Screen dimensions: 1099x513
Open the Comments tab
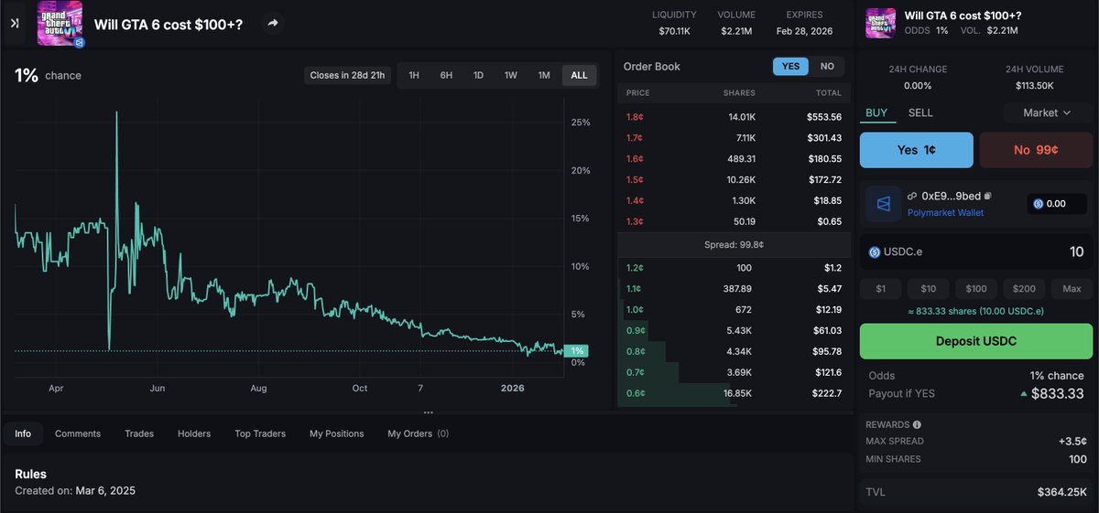(x=78, y=433)
